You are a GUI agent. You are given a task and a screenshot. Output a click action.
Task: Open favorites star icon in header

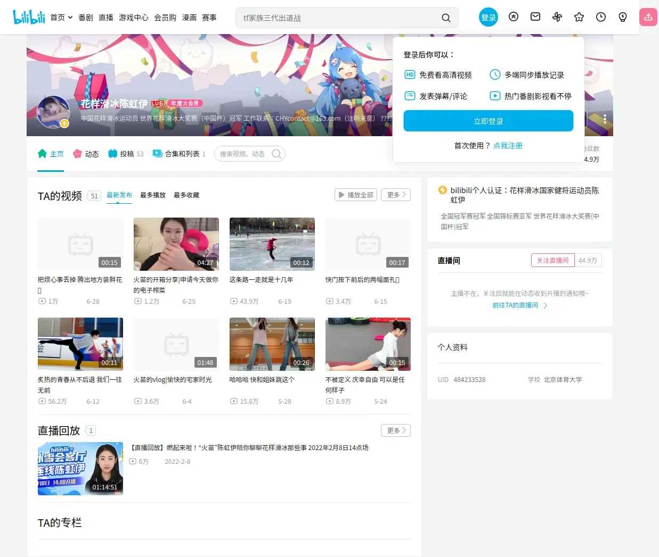579,17
